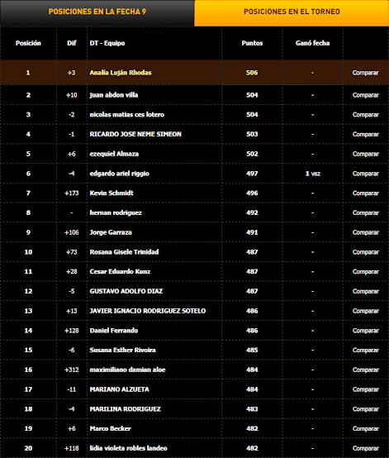Click Comparar in MARIANO ALZUETA row
Viewport: 389px width, 458px height.
[365, 389]
